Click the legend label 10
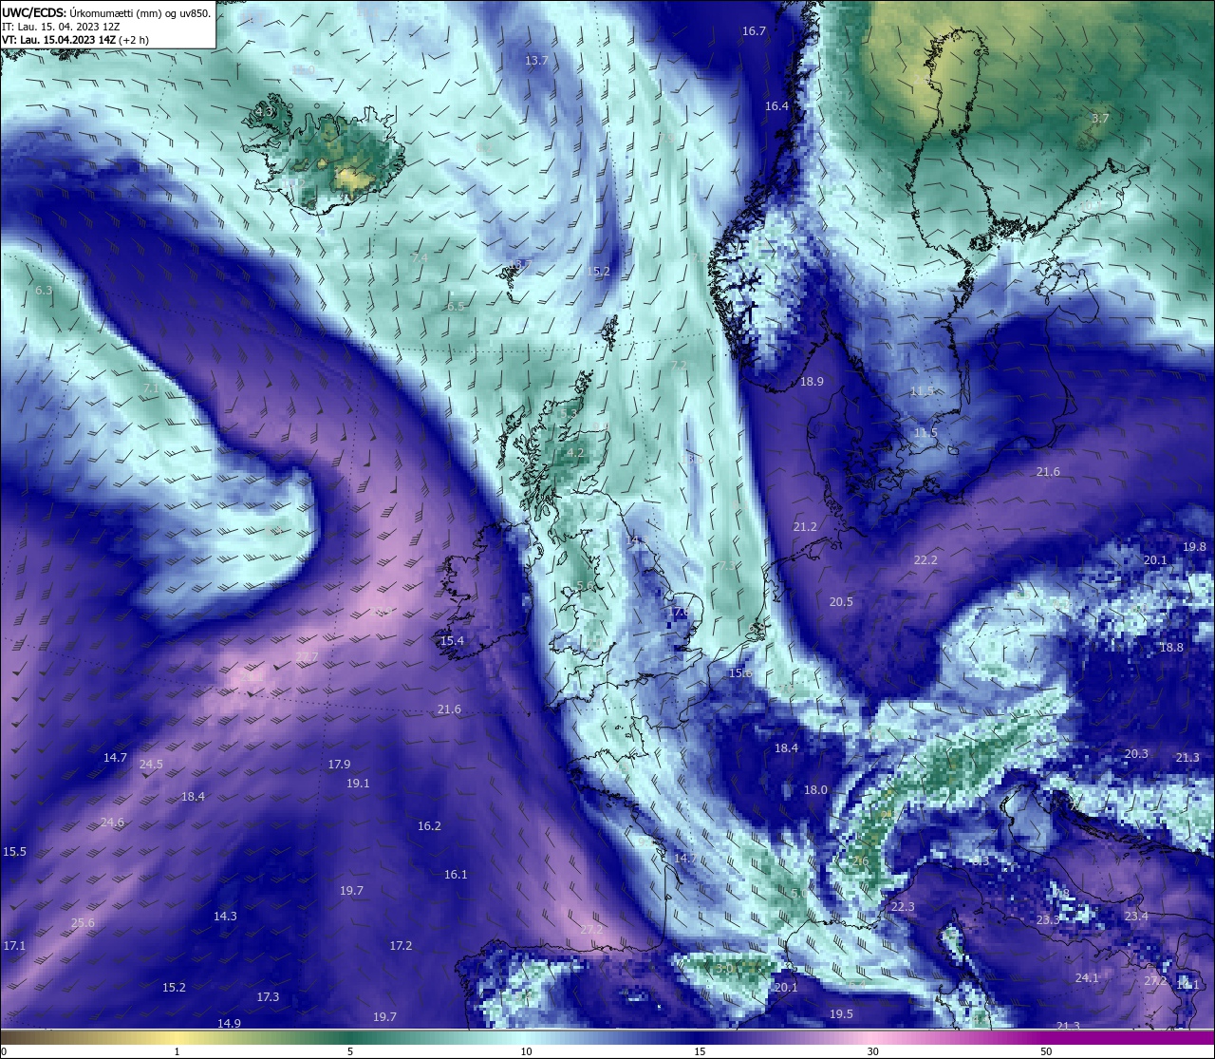 [526, 1052]
